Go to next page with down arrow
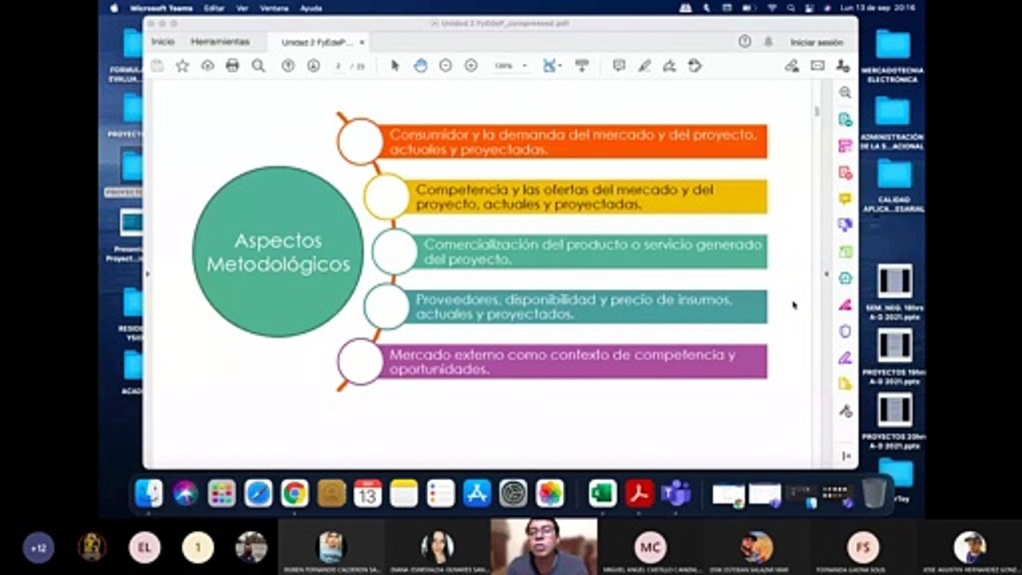 (x=314, y=66)
